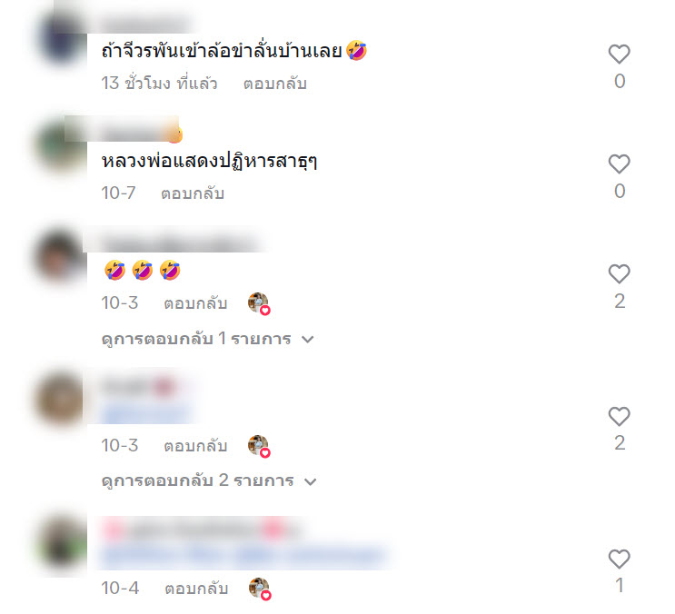Screen dimensions: 675x614
Task: Reply to the 10-7 comment
Action: (x=193, y=193)
